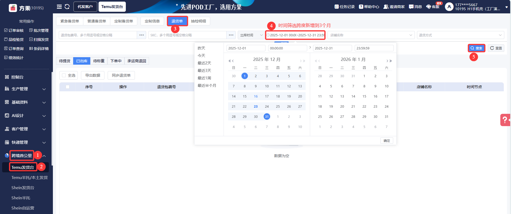
Task: Switch to 抽检明细 tab
Action: [x=198, y=21]
